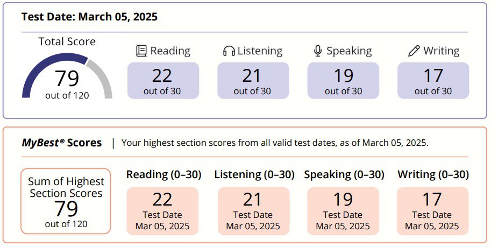Click the Total Score arc gauge

click(67, 76)
